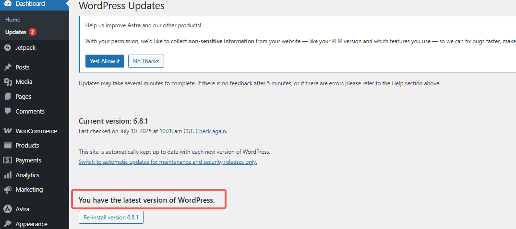Screen dimensions: 516x229
Task: Click the Appearance paintbrush icon
Action: [x=8, y=224]
